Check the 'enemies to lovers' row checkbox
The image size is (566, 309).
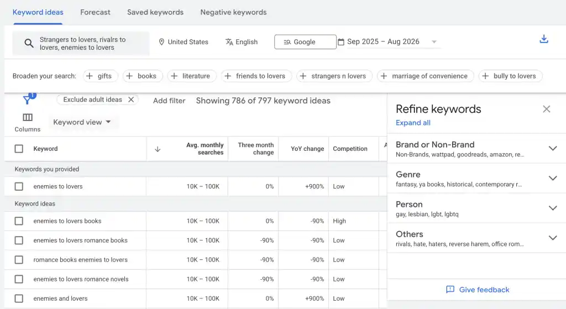click(x=19, y=186)
